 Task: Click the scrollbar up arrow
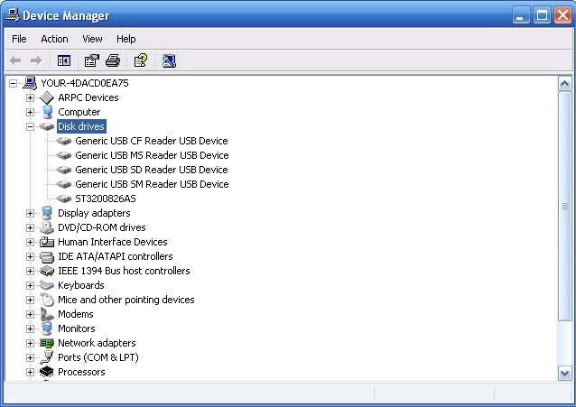[564, 84]
